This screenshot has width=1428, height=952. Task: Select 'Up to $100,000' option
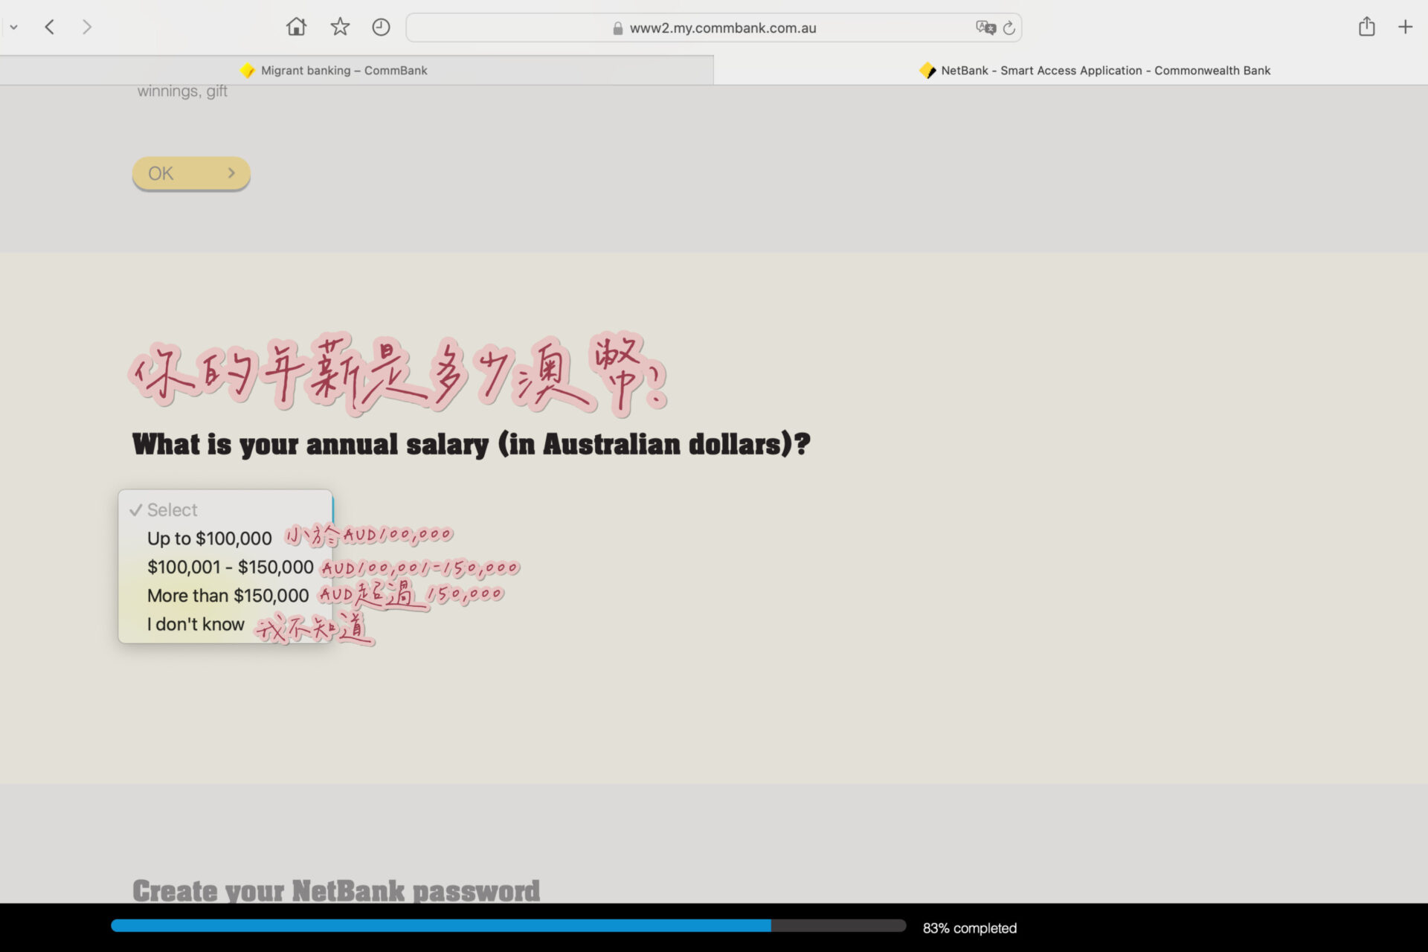click(209, 538)
